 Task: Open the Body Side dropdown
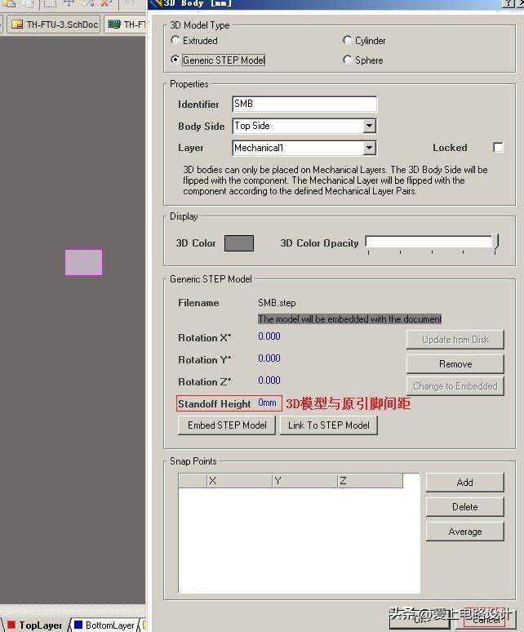(x=369, y=126)
